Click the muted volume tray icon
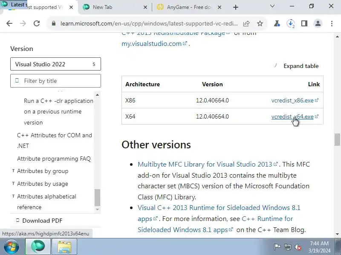The width and height of the screenshot is (341, 255). [x=298, y=247]
